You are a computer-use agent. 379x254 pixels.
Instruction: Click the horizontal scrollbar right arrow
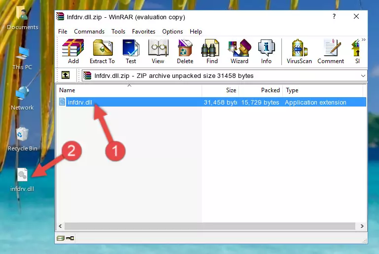pos(362,226)
